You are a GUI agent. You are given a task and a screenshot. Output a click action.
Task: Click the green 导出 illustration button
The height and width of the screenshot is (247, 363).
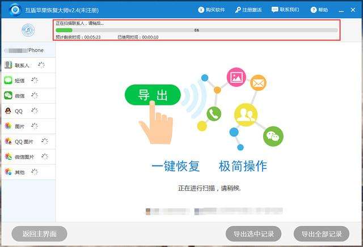click(x=153, y=95)
